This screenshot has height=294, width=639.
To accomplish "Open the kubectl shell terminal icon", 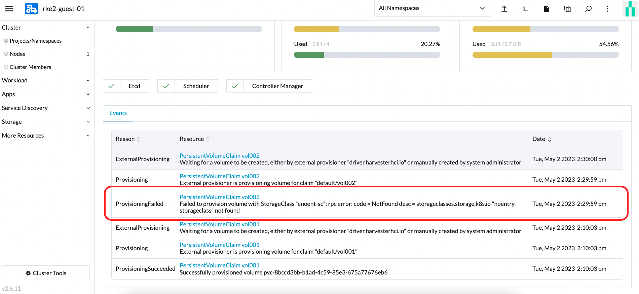I will [525, 9].
